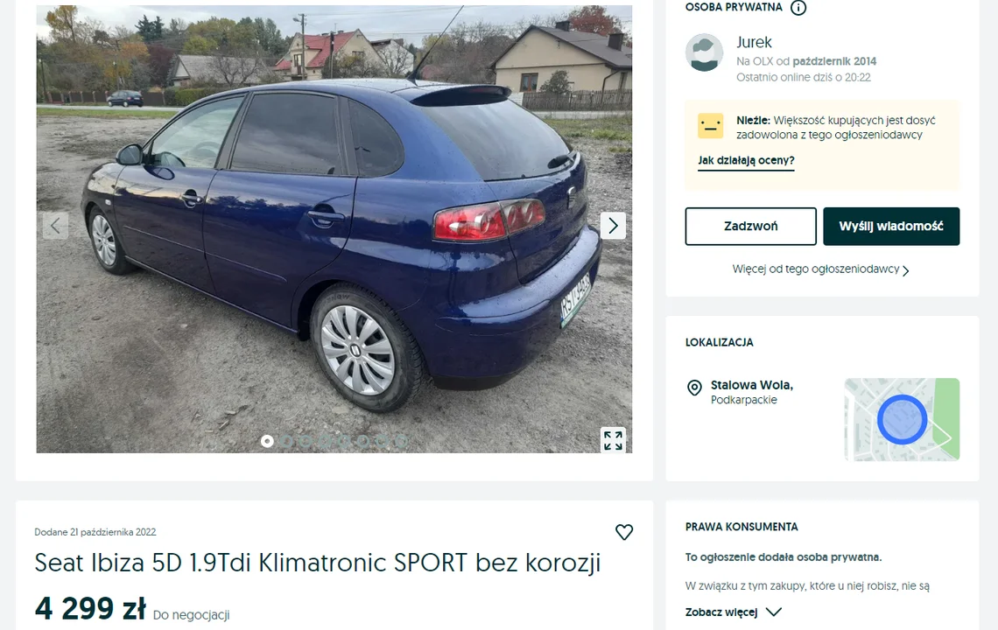
Task: Click the seller name Jurek
Action: pyautogui.click(x=754, y=42)
